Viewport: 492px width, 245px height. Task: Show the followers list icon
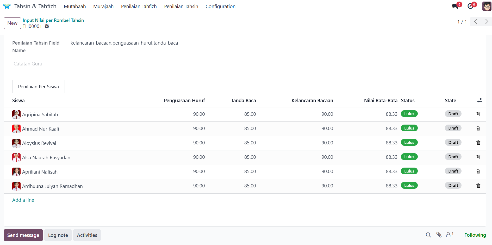tap(449, 235)
